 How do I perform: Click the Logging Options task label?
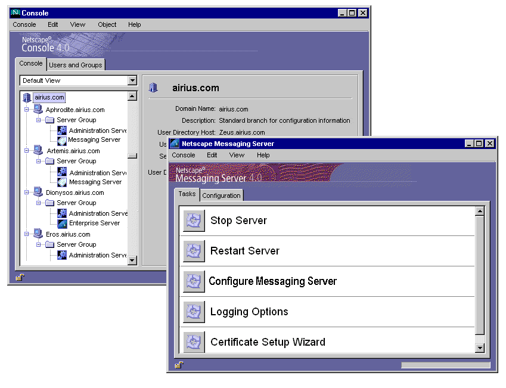[x=249, y=312]
